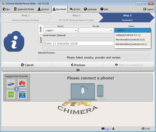The image size is (156, 132).
Task: Click the Logout button
Action: tap(148, 9)
